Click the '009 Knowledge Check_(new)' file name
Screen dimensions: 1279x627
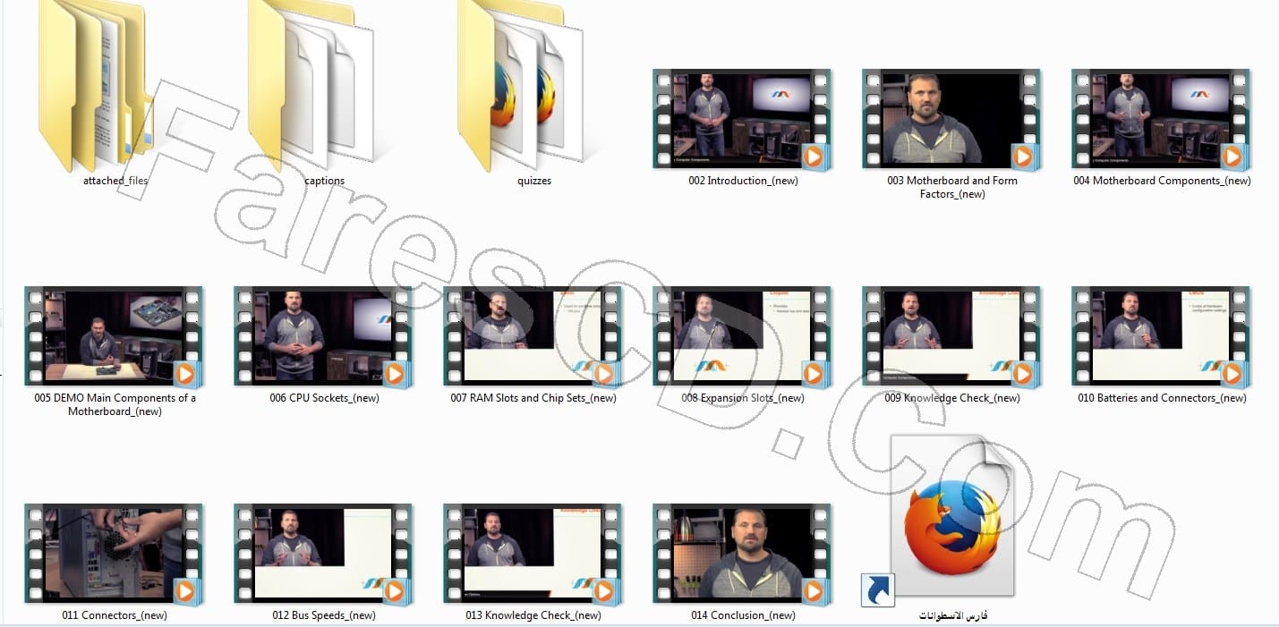[952, 398]
